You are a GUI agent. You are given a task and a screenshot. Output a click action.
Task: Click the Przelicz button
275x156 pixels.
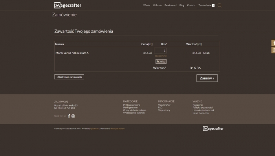[x=161, y=62]
